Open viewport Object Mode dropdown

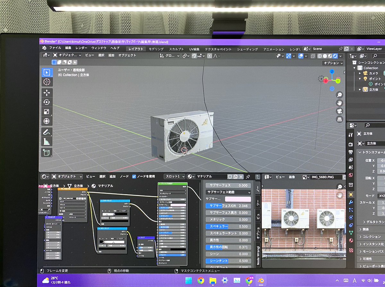click(x=67, y=55)
